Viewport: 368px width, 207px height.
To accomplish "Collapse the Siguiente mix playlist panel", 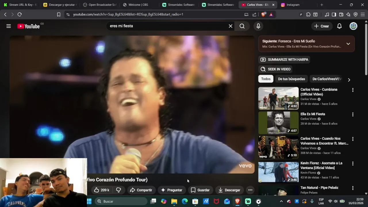I will (x=348, y=44).
